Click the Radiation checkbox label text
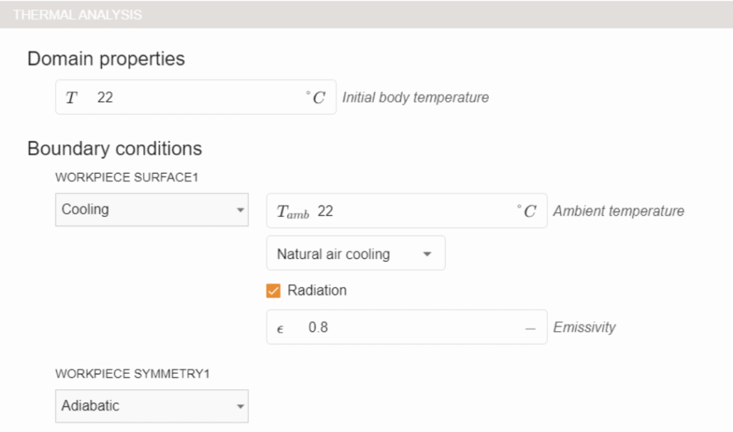 (x=317, y=290)
